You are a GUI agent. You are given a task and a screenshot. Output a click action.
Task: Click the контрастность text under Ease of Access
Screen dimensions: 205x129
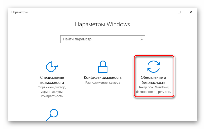[x=52, y=96]
